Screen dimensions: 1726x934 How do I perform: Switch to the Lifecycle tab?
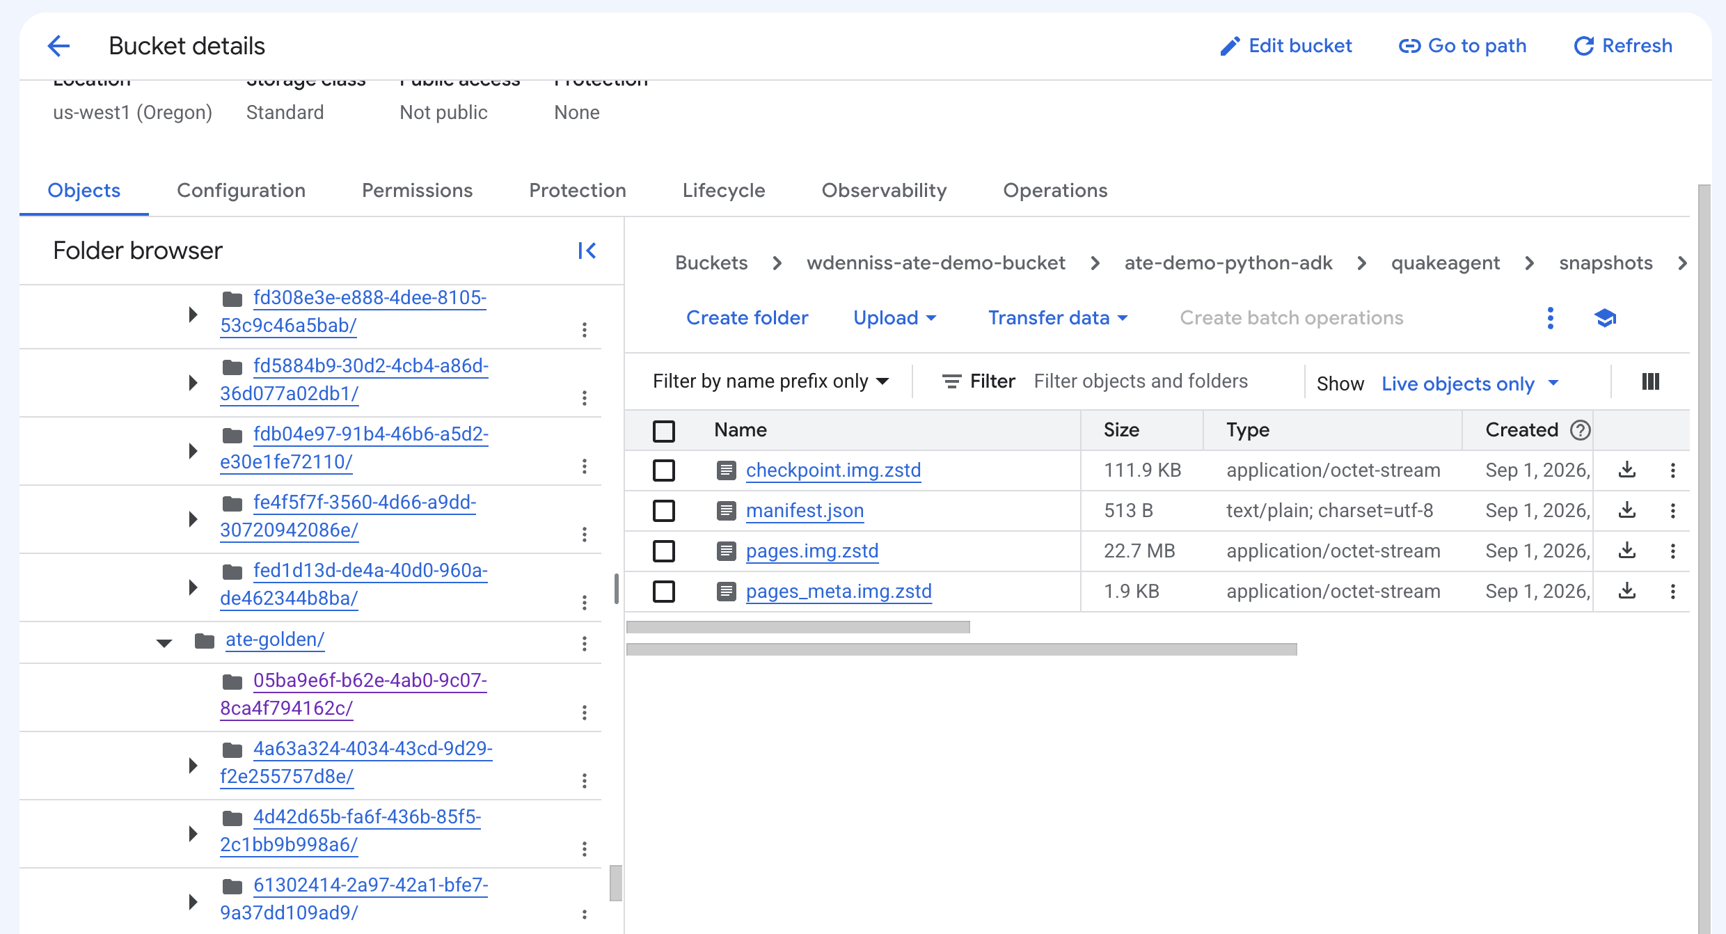[723, 191]
